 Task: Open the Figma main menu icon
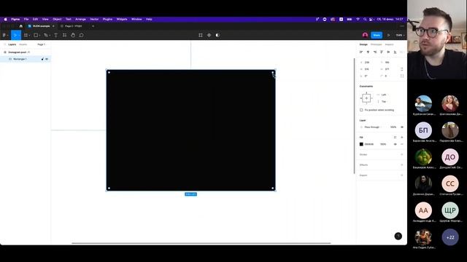pos(4,35)
